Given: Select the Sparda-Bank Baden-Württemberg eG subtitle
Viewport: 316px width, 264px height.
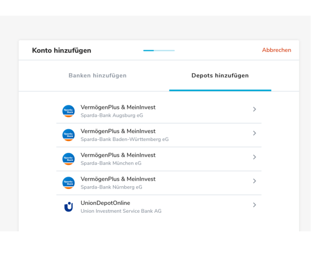Looking at the screenshot, I should click(124, 139).
